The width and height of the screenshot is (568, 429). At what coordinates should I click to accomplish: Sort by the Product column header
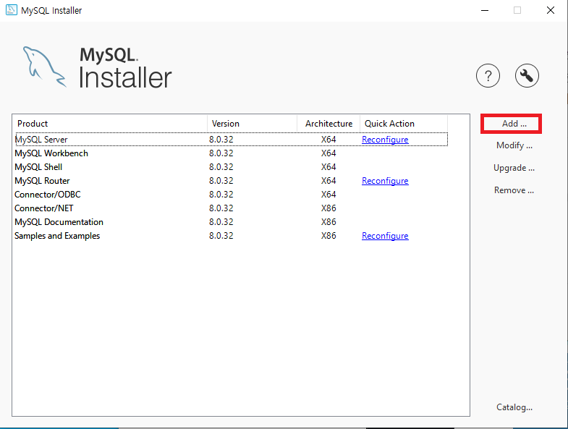click(110, 124)
